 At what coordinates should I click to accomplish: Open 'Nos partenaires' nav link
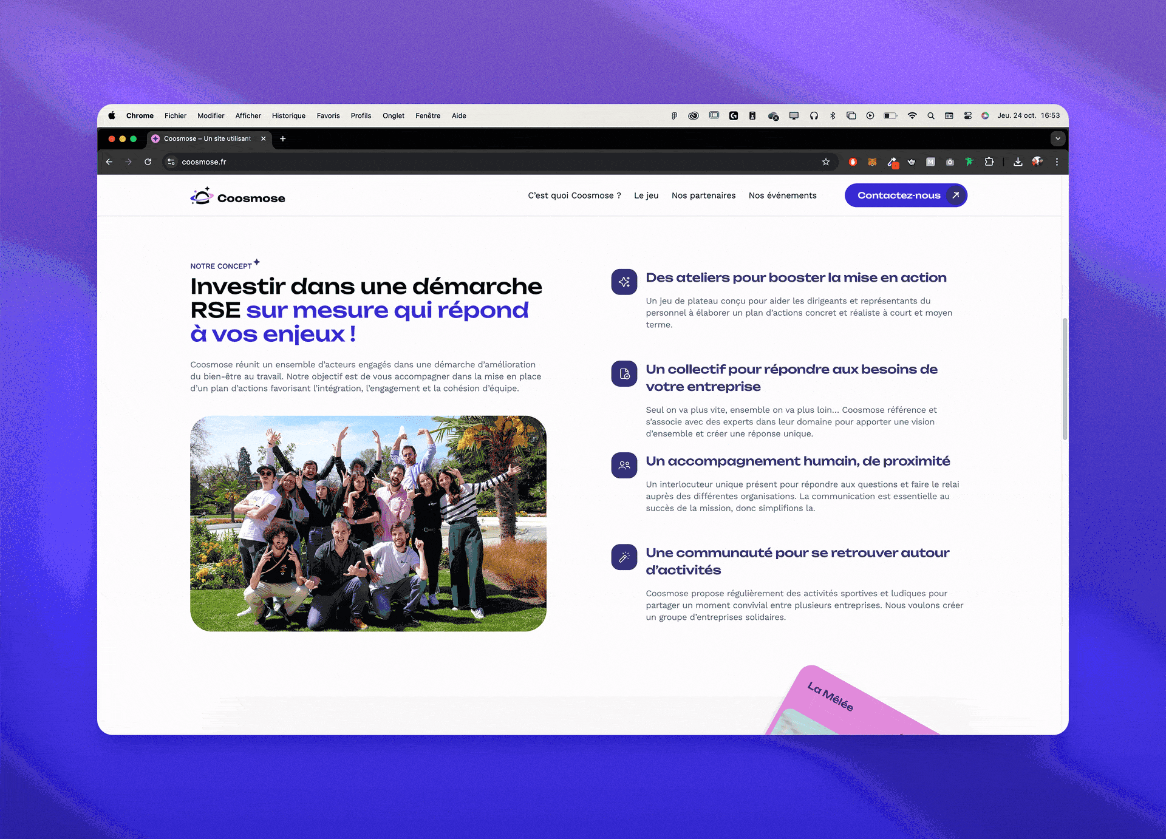(x=703, y=195)
